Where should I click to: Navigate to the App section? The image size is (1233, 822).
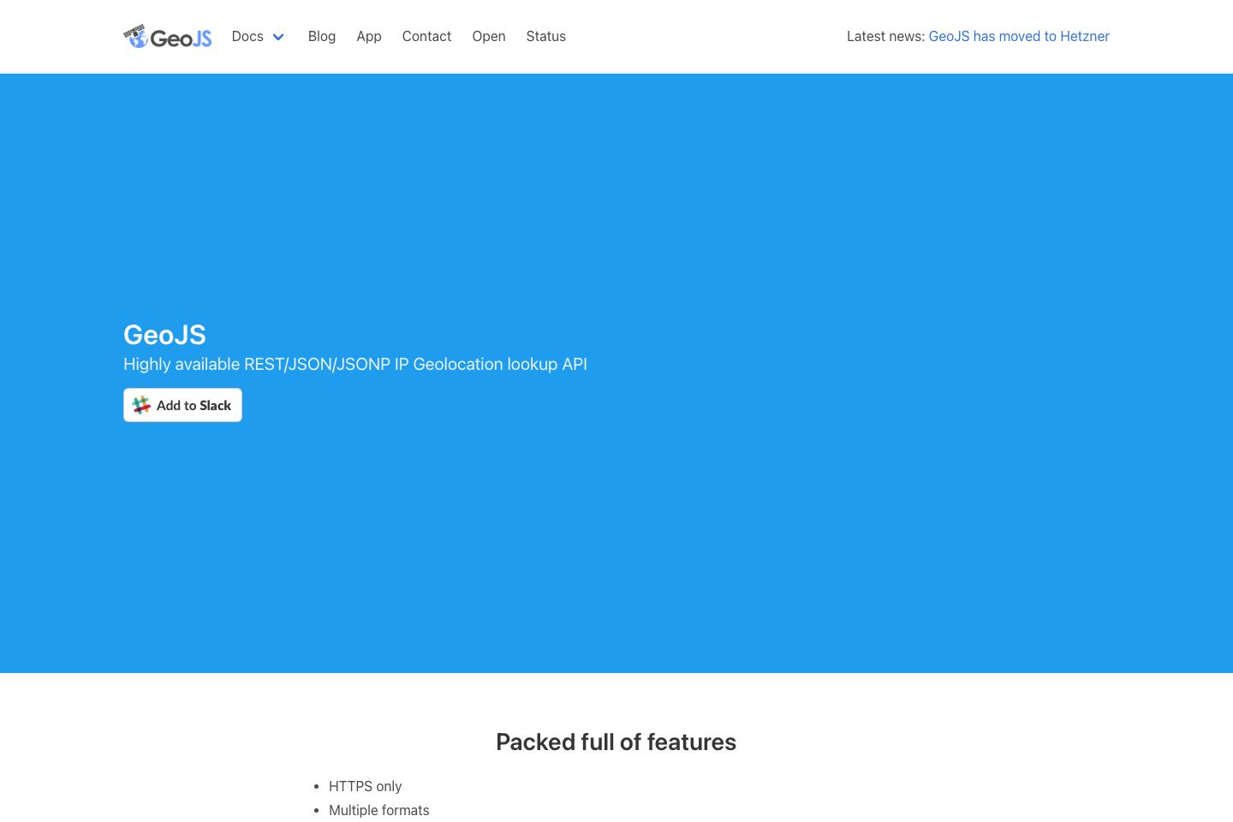pos(369,36)
